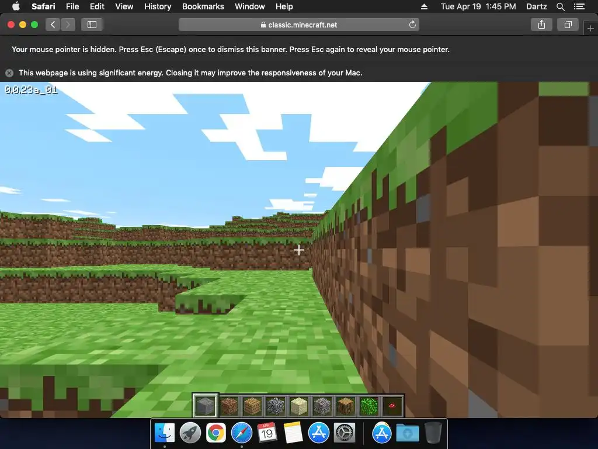Open Launchpad from the Dock
Viewport: 598px width, 449px height.
[x=190, y=433]
